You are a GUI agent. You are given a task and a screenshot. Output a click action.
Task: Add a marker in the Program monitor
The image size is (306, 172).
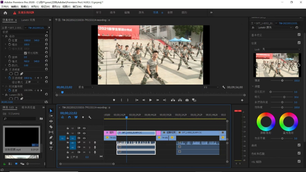114,100
